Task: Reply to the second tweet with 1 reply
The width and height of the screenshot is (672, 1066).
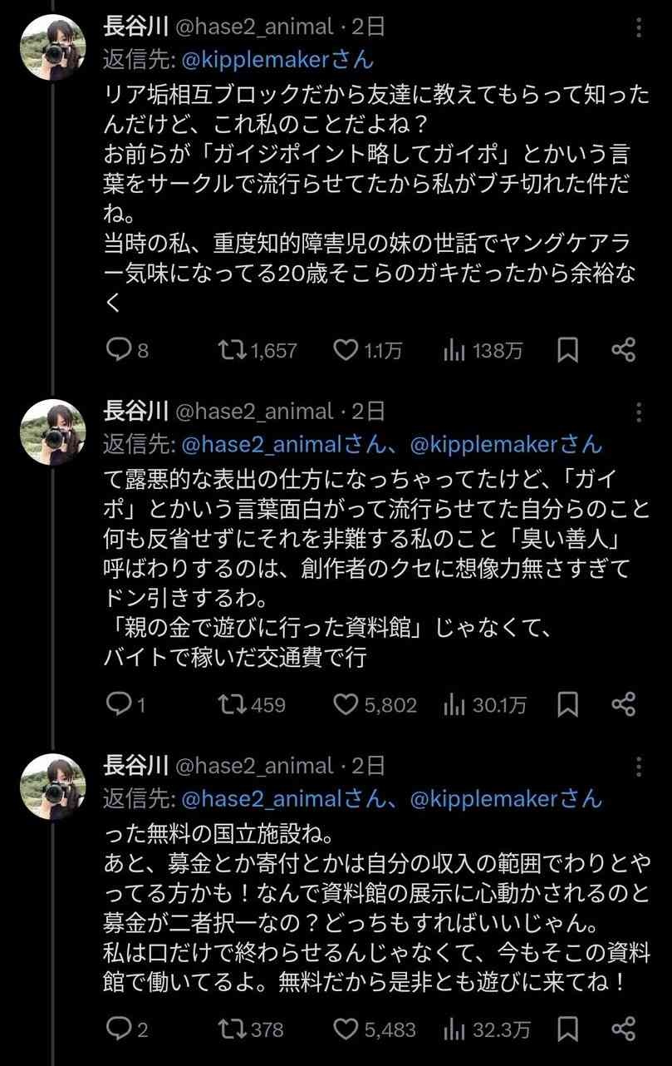Action: tap(118, 705)
